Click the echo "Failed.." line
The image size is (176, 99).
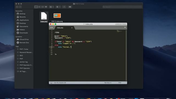coord(65,47)
